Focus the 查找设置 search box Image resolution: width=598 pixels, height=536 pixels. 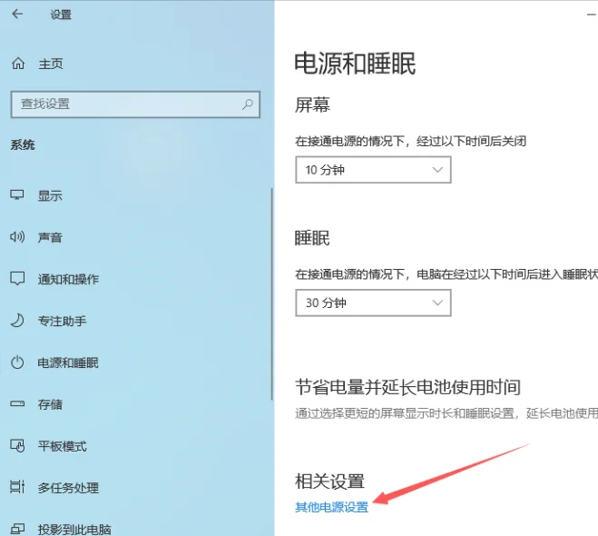click(x=135, y=104)
